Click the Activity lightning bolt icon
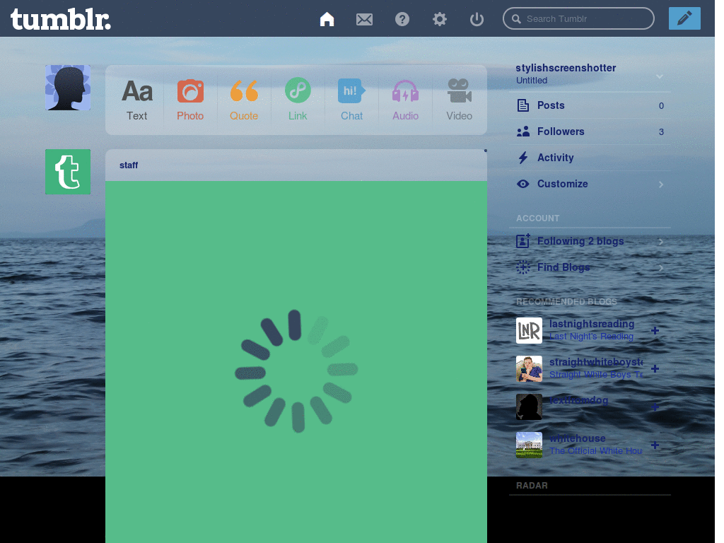Image resolution: width=724 pixels, height=543 pixels. pyautogui.click(x=522, y=158)
